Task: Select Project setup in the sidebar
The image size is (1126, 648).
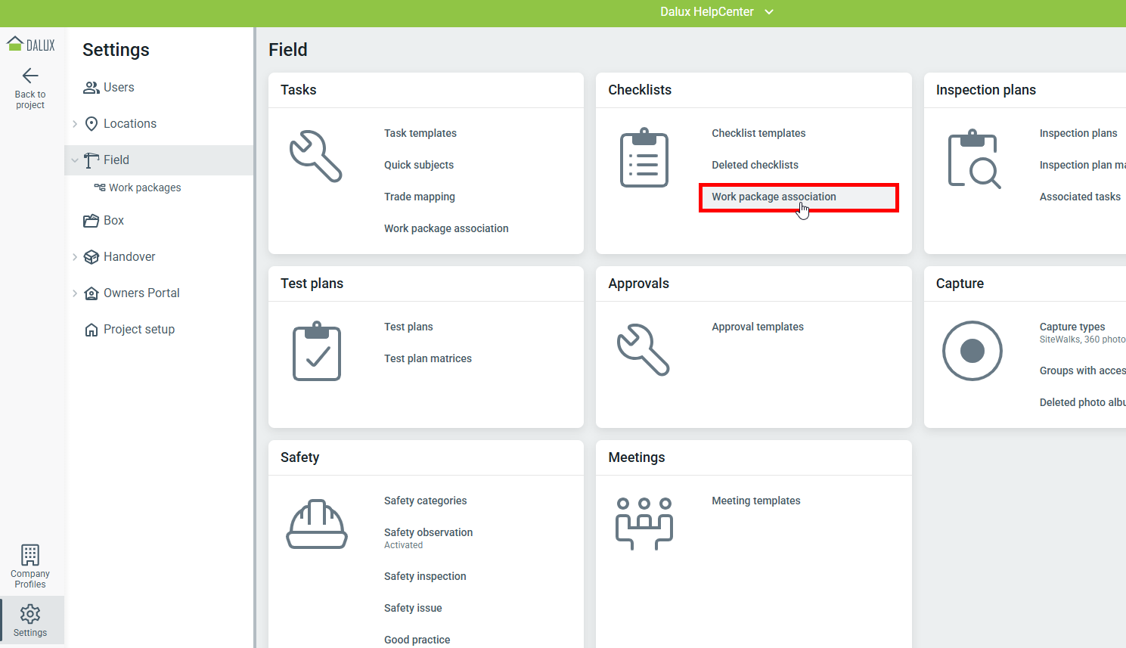Action: [x=138, y=330]
